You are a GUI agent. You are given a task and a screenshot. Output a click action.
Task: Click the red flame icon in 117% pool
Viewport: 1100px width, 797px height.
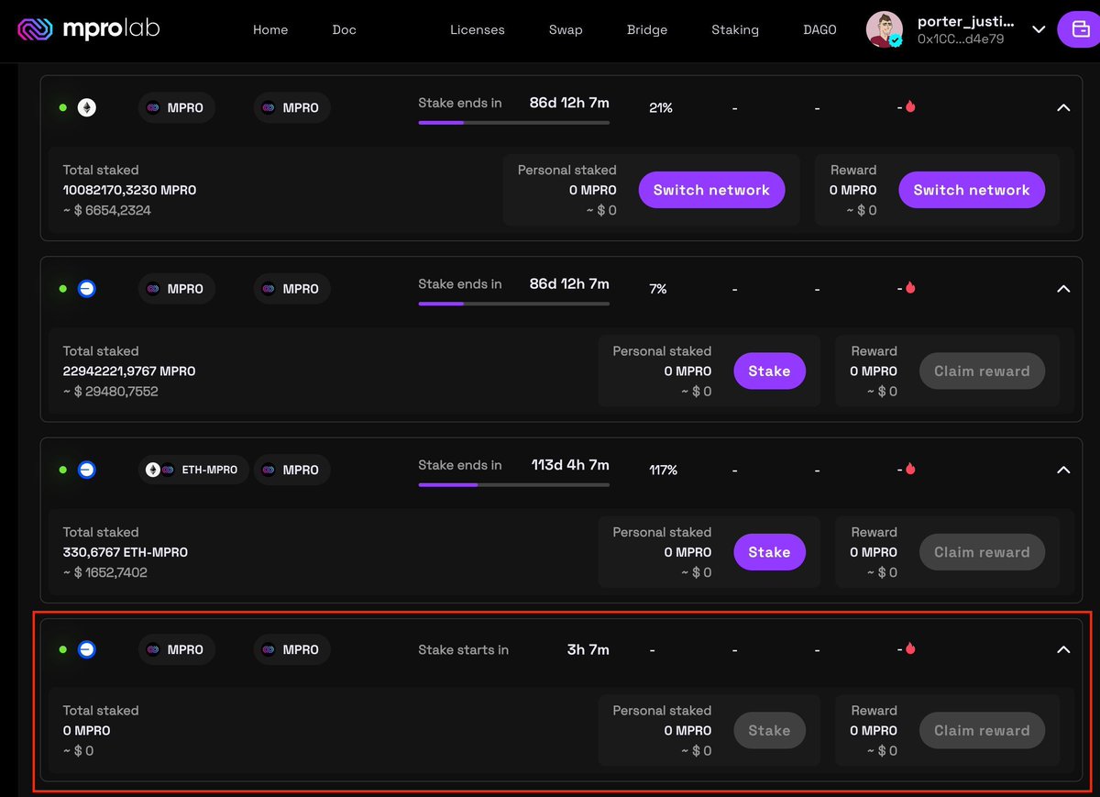tap(910, 469)
